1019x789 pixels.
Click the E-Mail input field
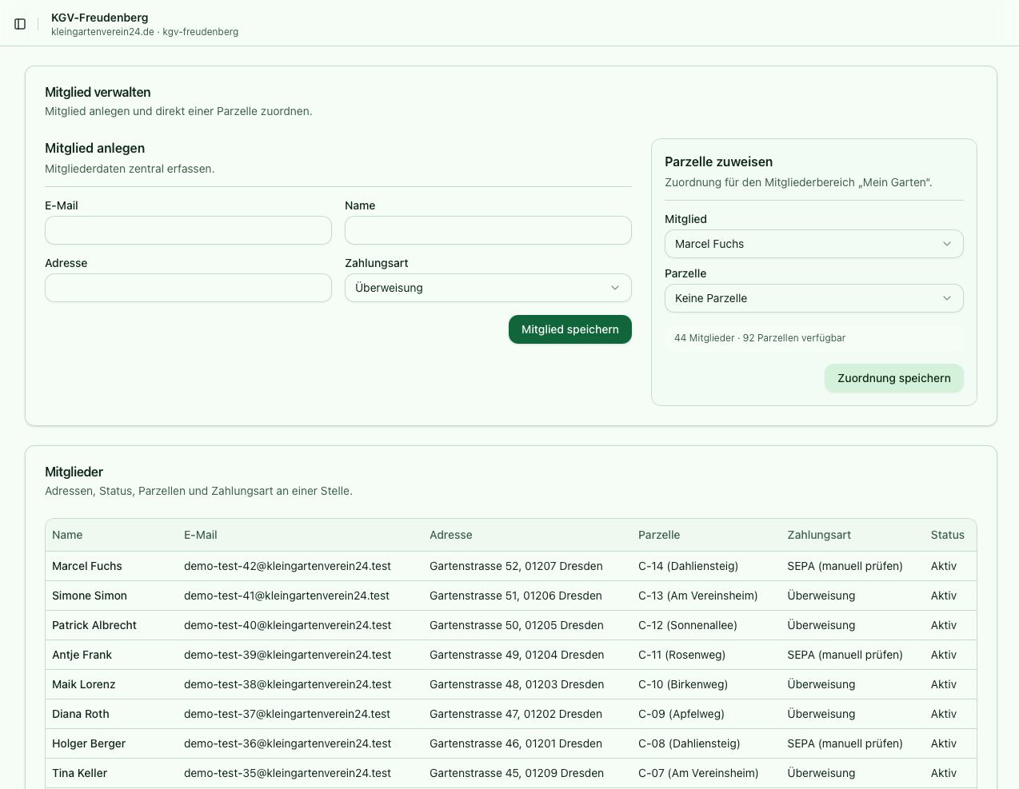(188, 230)
